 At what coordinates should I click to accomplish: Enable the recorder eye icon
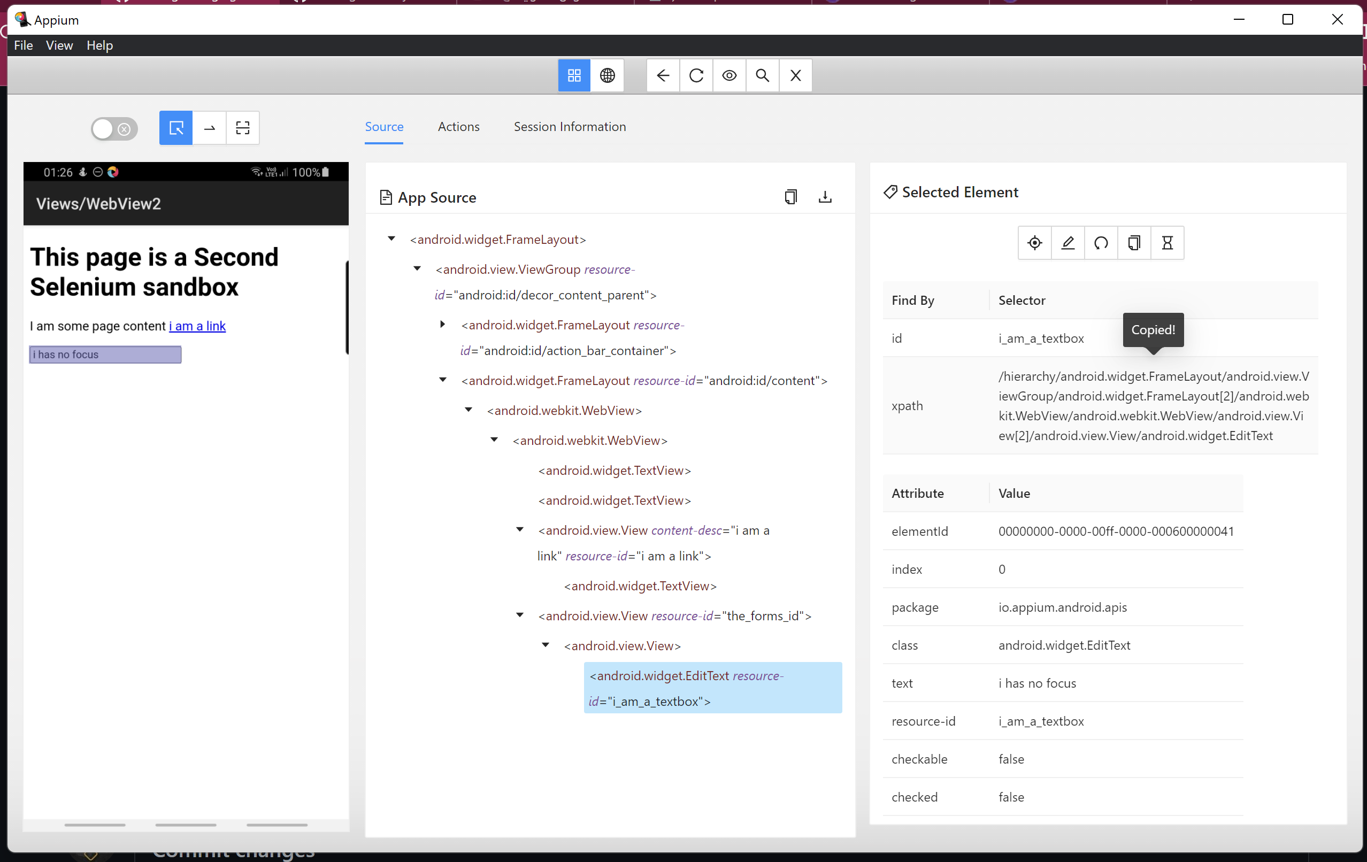[729, 75]
